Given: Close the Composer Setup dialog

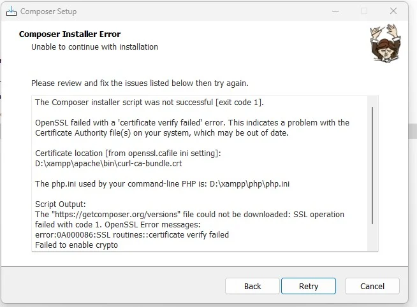Looking at the screenshot, I should (x=393, y=11).
